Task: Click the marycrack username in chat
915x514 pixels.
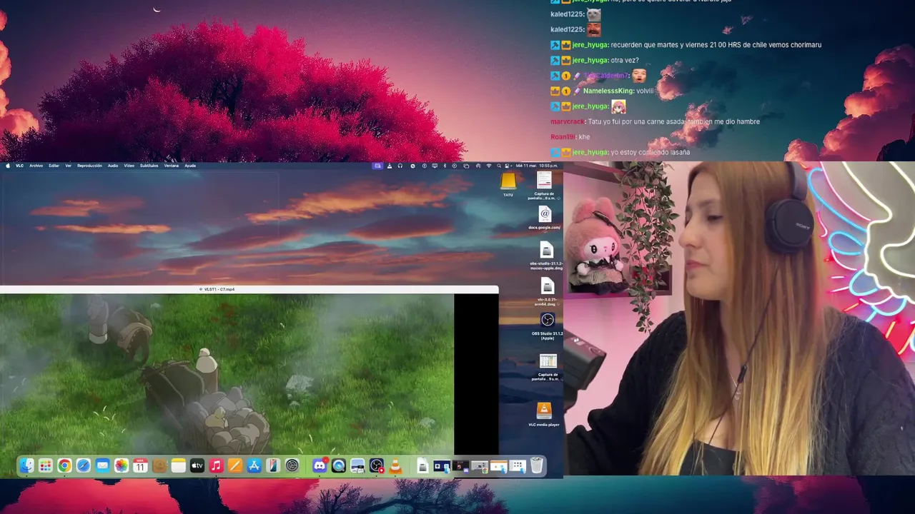Action: (568, 121)
